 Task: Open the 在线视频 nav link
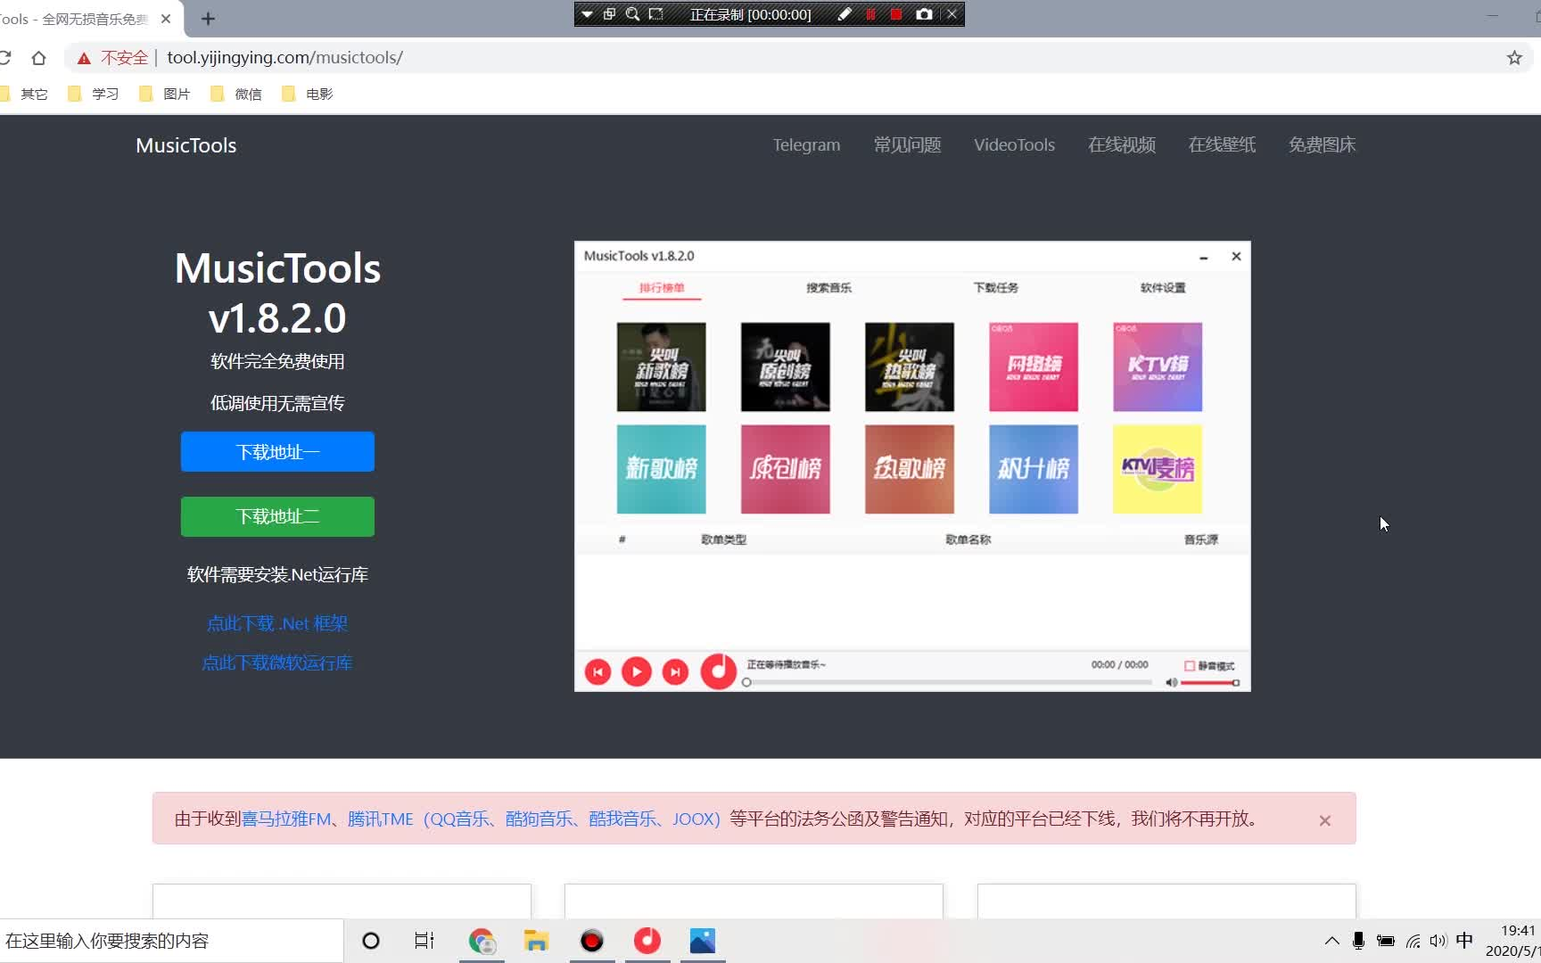(x=1122, y=144)
